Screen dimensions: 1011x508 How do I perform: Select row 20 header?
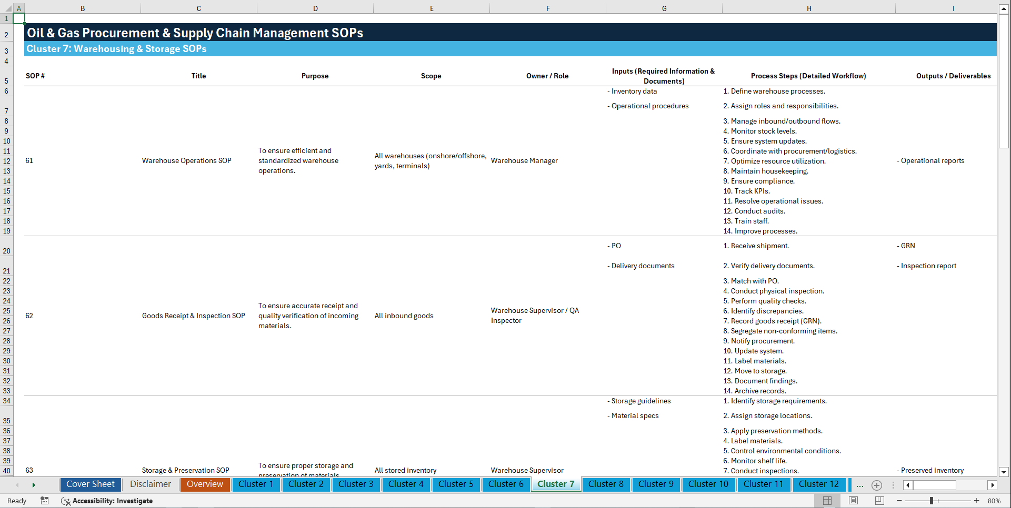tap(7, 251)
